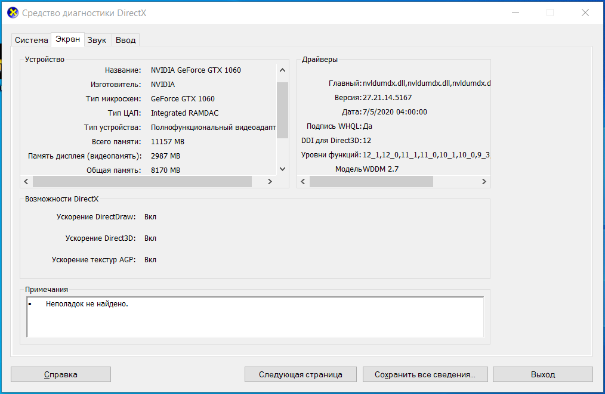The height and width of the screenshot is (394, 605).
Task: Click the 8170 MB shared memory value
Action: (x=165, y=170)
